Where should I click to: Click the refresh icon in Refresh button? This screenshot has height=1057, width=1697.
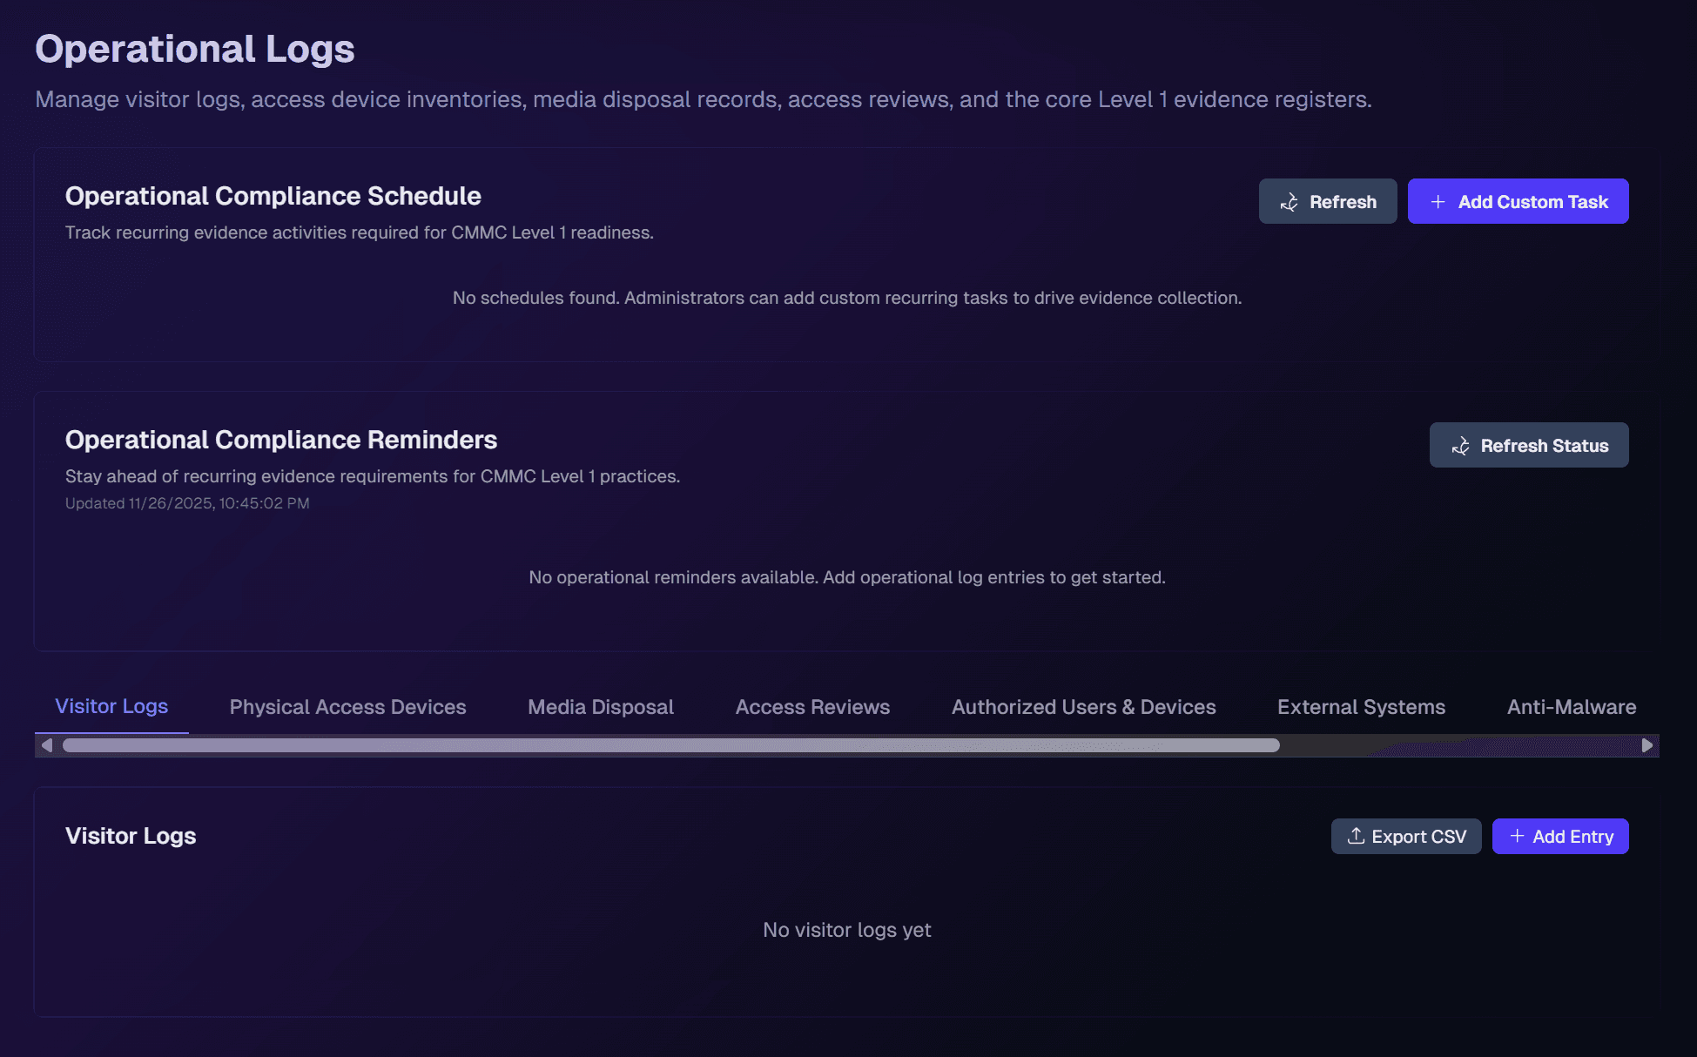1290,202
